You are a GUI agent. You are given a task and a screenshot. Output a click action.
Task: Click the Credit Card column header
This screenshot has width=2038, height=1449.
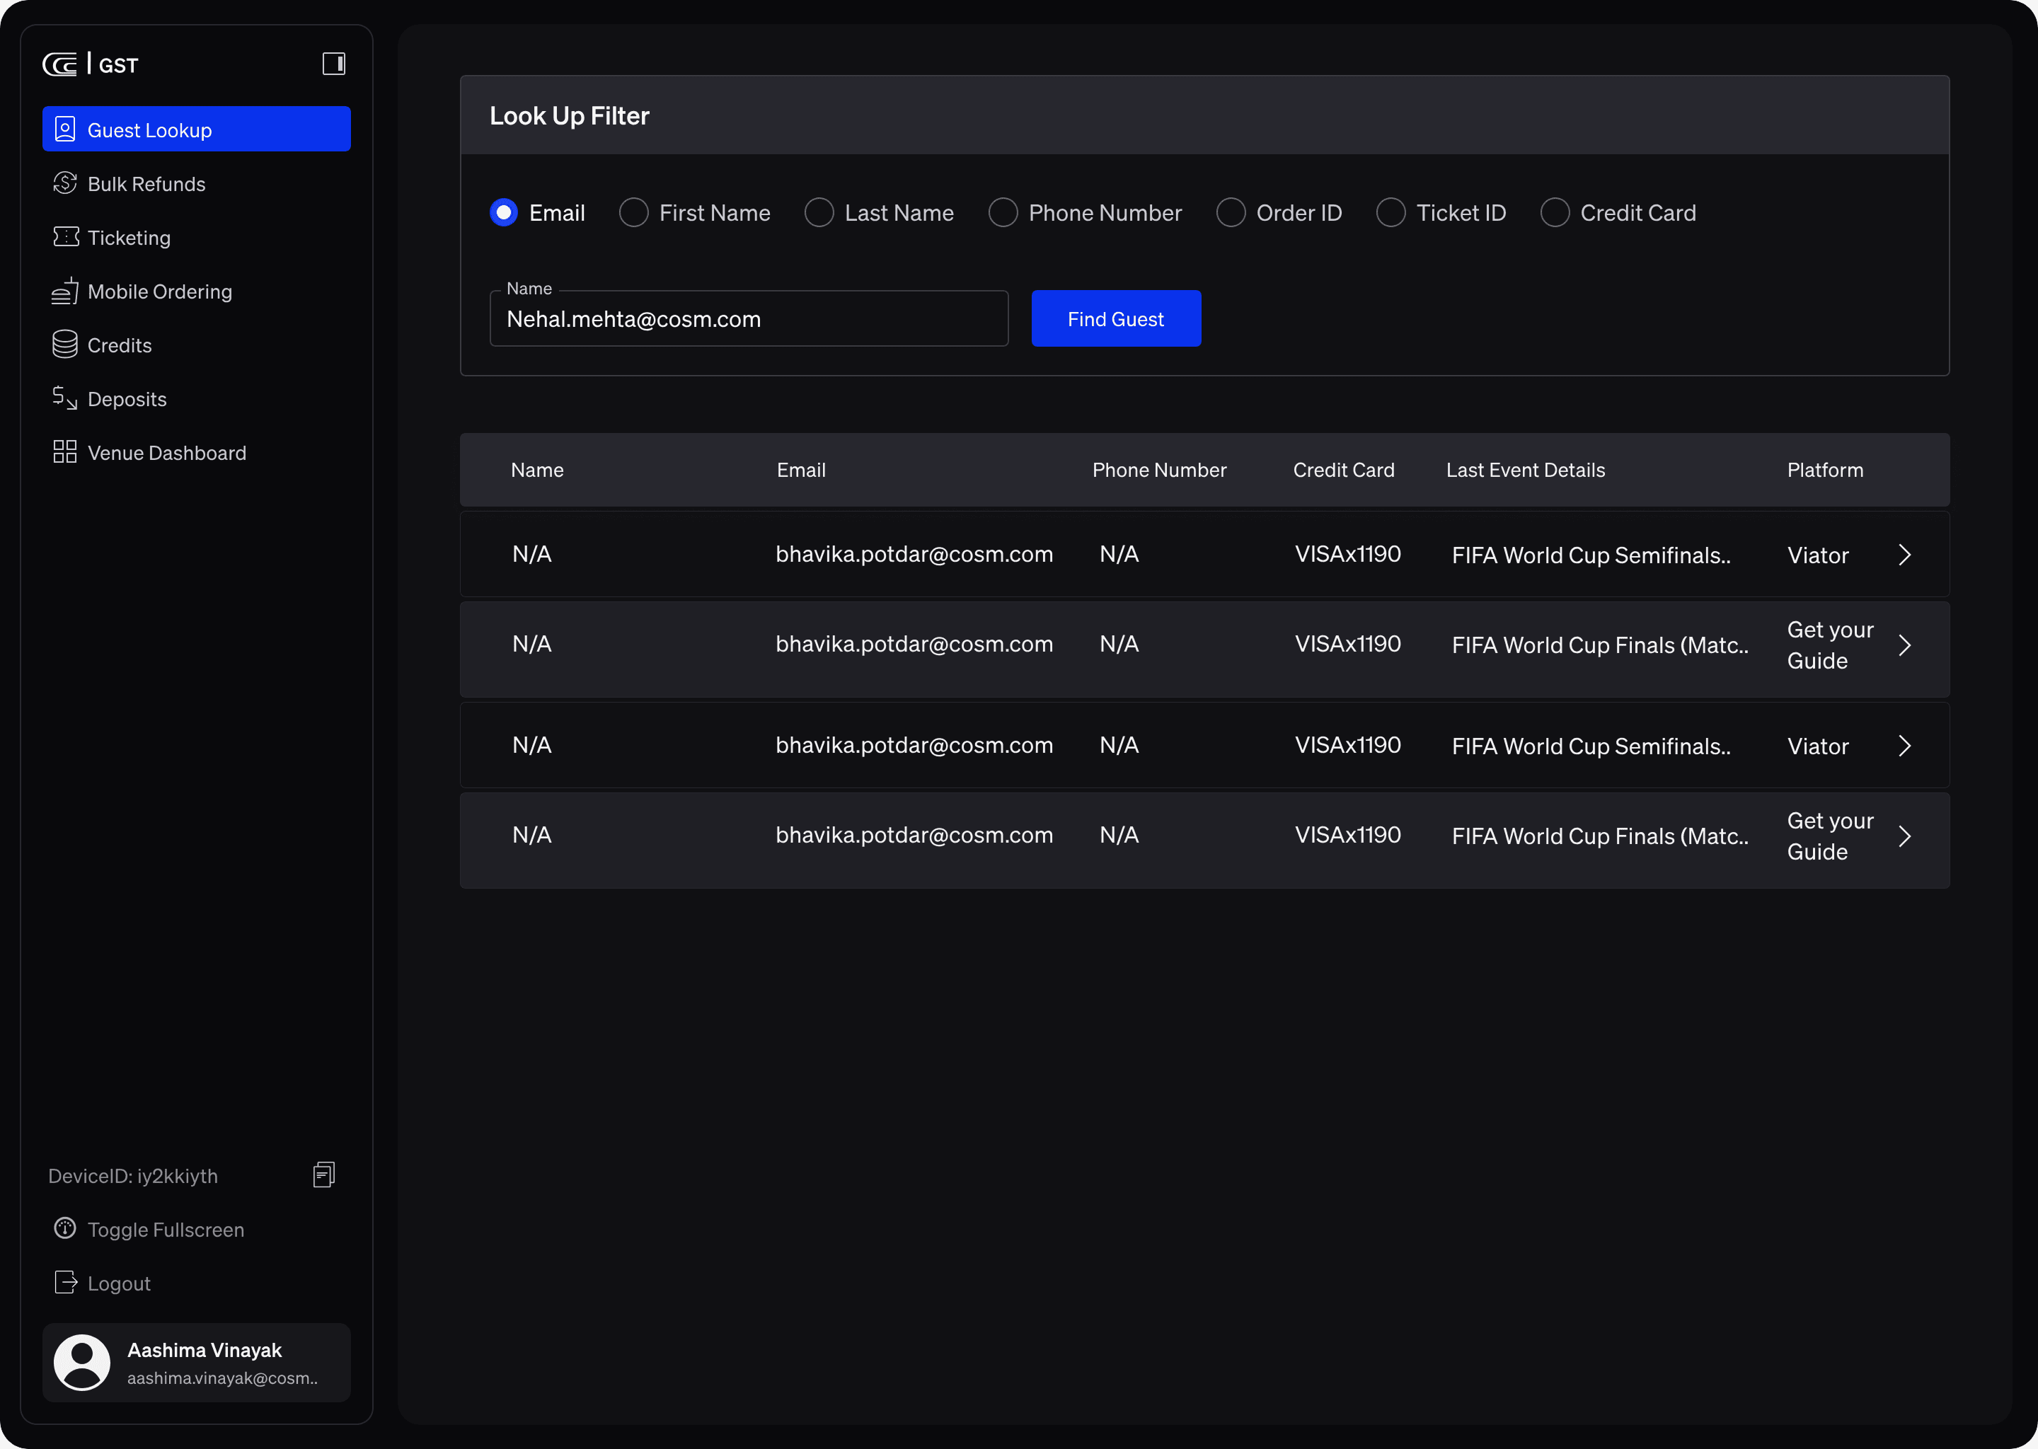1344,469
